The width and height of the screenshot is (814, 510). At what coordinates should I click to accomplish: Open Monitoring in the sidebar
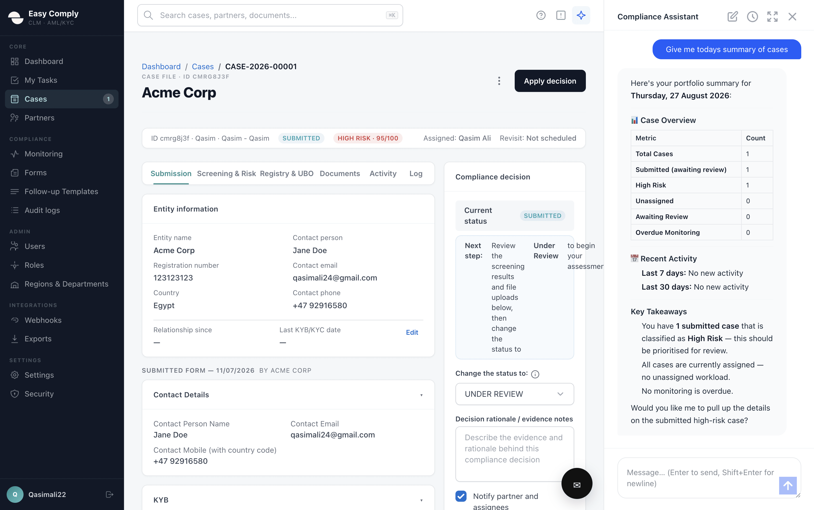click(x=62, y=154)
